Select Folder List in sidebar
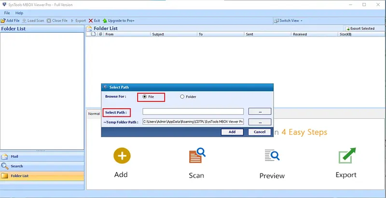The width and height of the screenshot is (386, 198). [x=42, y=176]
